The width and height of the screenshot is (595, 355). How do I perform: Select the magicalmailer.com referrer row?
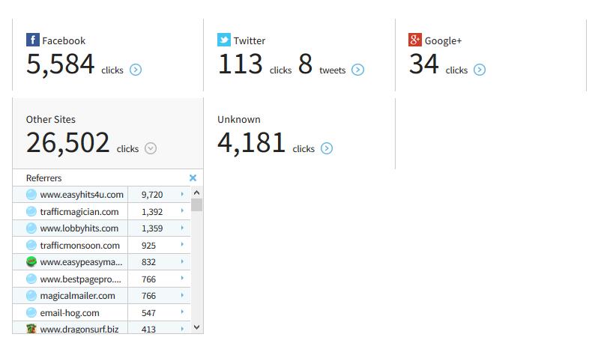(x=77, y=296)
